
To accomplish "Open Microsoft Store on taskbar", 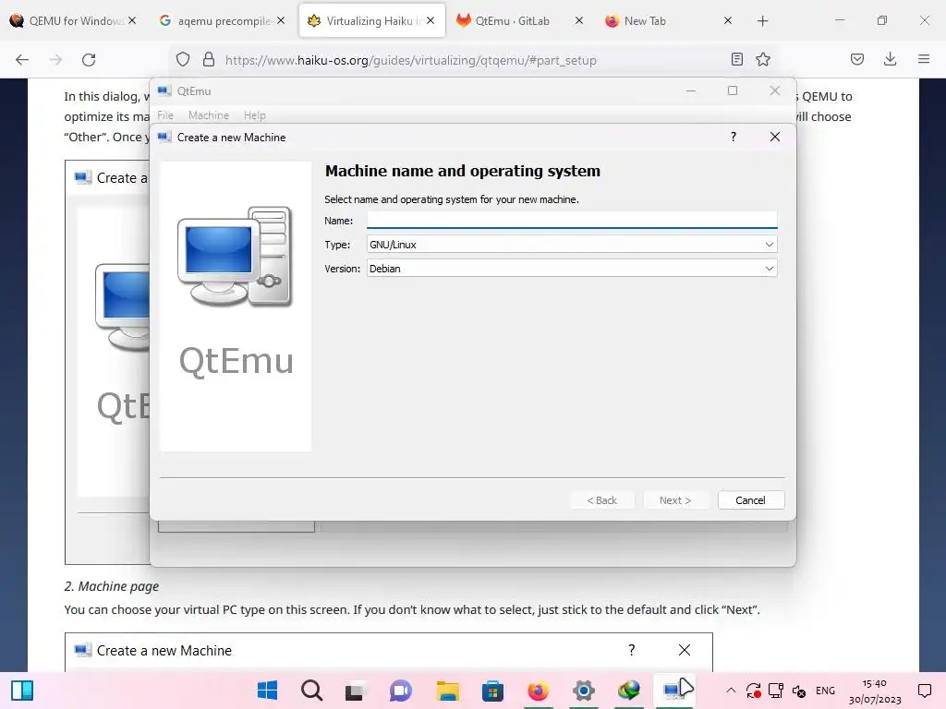I will click(492, 691).
